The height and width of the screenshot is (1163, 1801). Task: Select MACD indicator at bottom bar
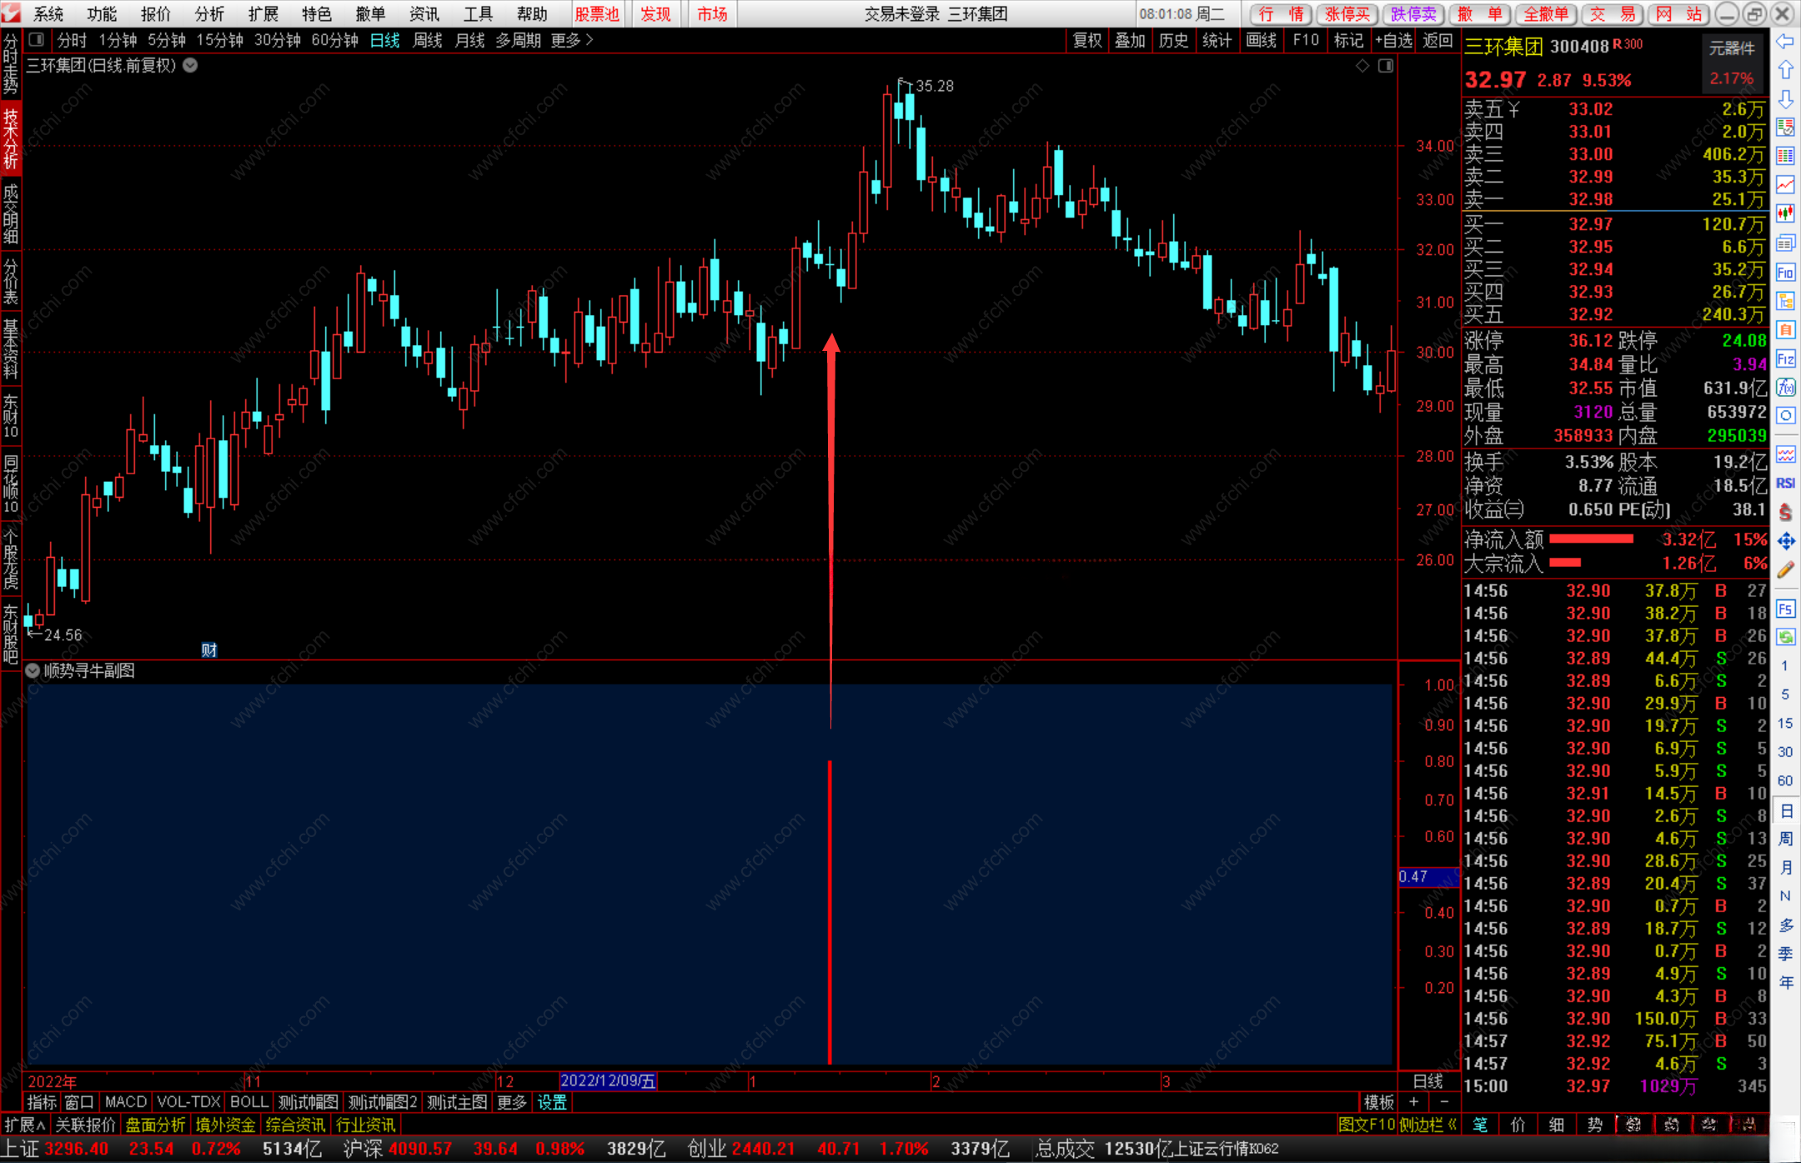[x=126, y=1102]
